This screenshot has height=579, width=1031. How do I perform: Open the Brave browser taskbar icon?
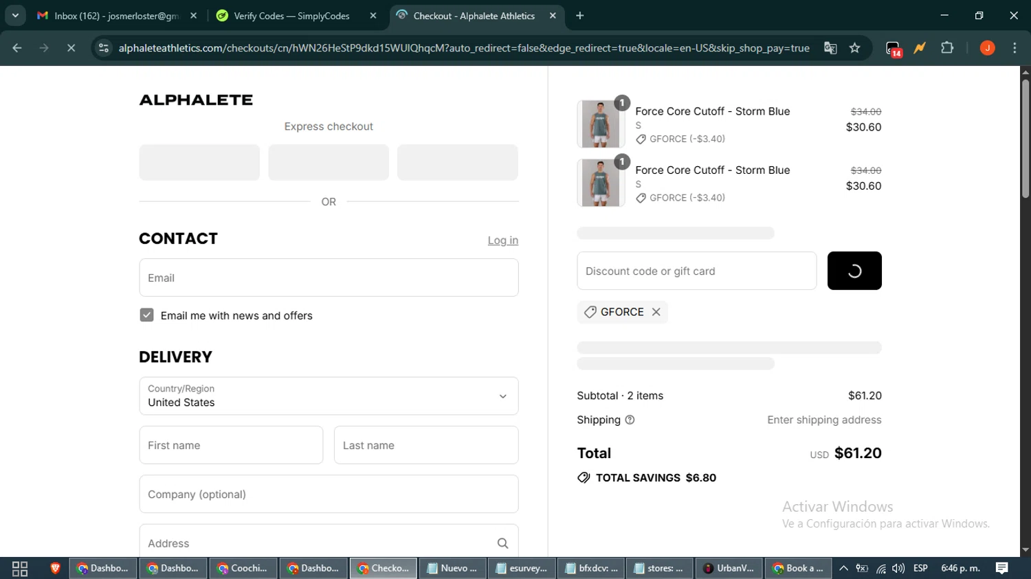click(x=55, y=568)
